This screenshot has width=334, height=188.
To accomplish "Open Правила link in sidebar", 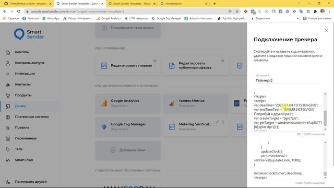I will [22, 127].
